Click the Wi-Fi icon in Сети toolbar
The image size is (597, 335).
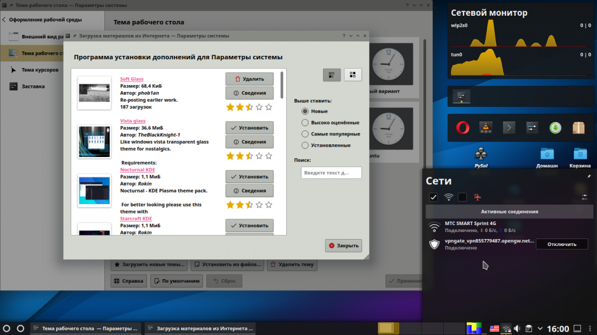pyautogui.click(x=448, y=197)
